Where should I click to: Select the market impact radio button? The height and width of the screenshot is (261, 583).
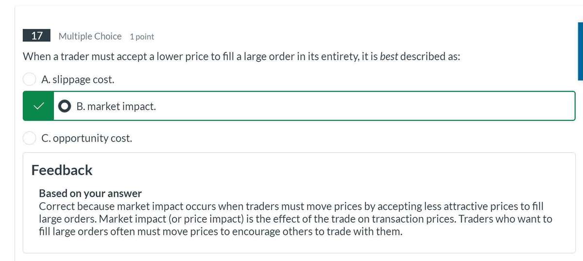click(x=65, y=106)
